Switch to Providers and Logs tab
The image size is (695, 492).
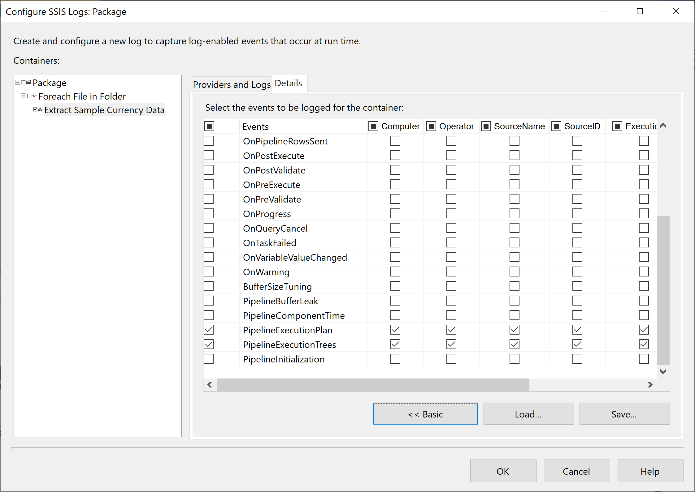click(x=231, y=84)
